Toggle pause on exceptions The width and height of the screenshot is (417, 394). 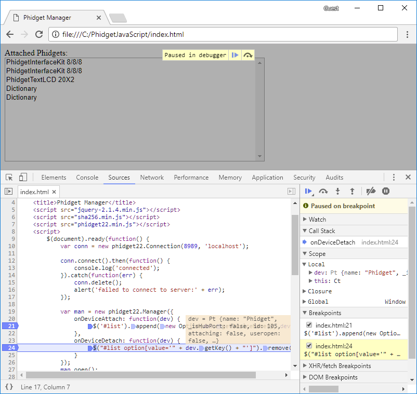click(386, 191)
